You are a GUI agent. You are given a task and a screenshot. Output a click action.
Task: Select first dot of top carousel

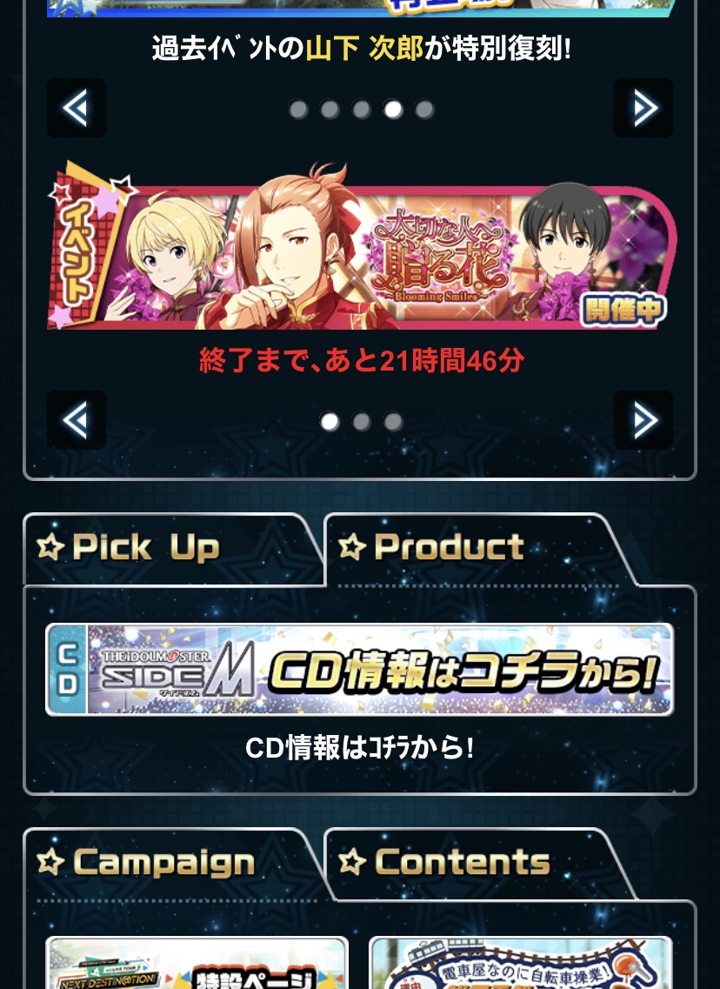[x=298, y=110]
